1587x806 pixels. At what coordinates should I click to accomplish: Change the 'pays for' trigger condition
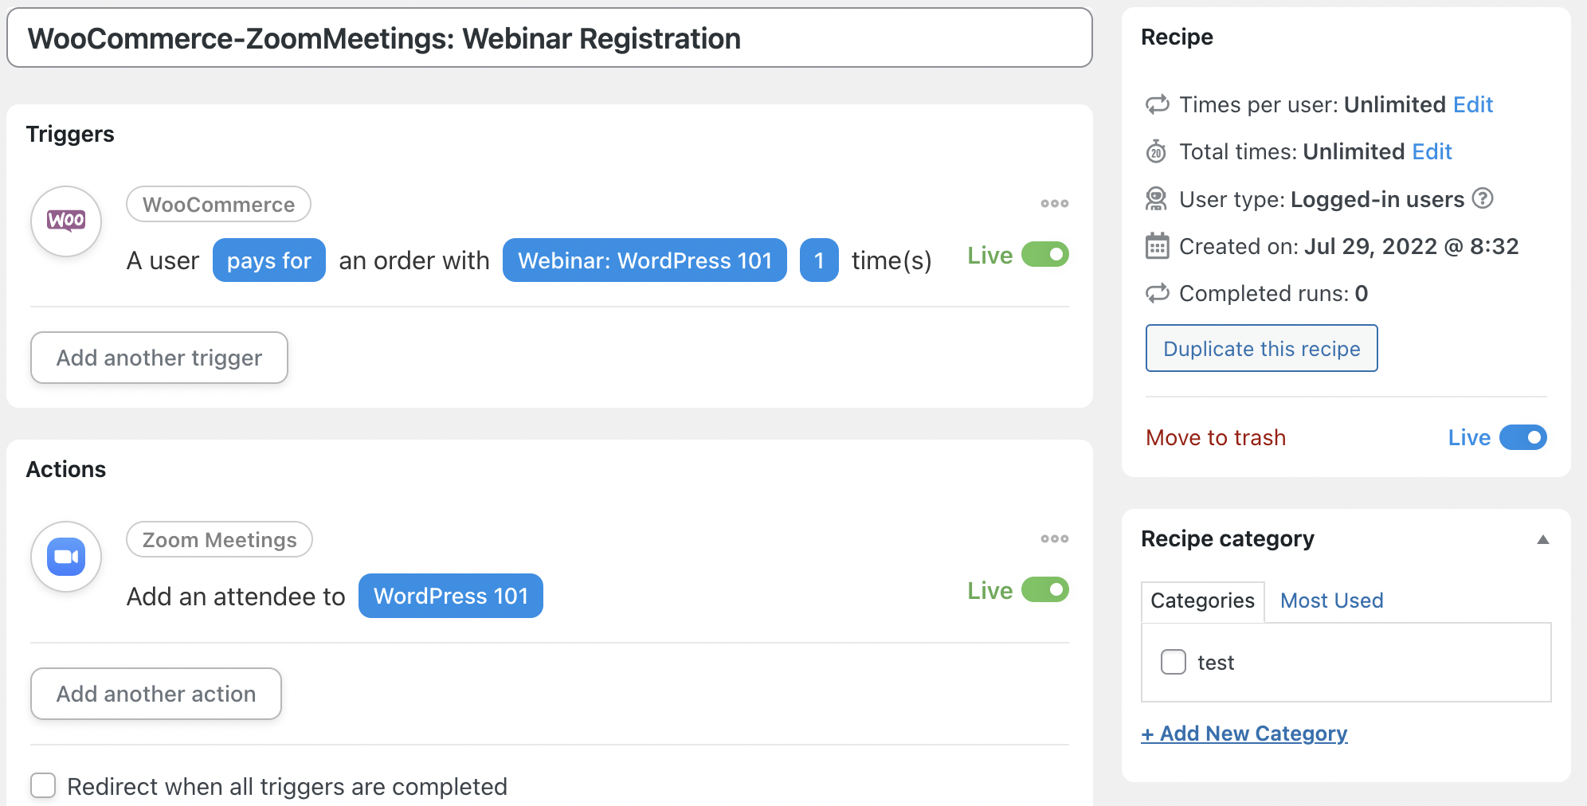coord(269,260)
